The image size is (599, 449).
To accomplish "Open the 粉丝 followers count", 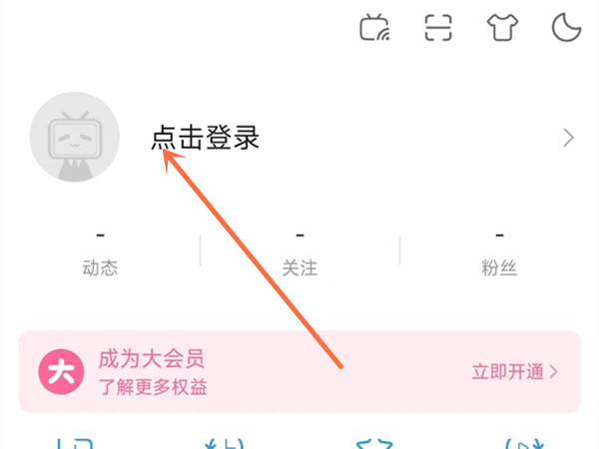I will pos(499,267).
